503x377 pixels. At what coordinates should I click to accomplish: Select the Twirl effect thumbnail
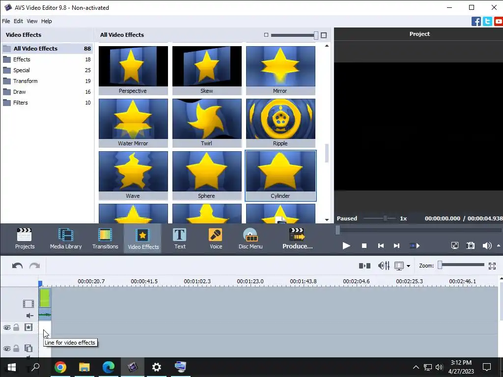tap(207, 123)
